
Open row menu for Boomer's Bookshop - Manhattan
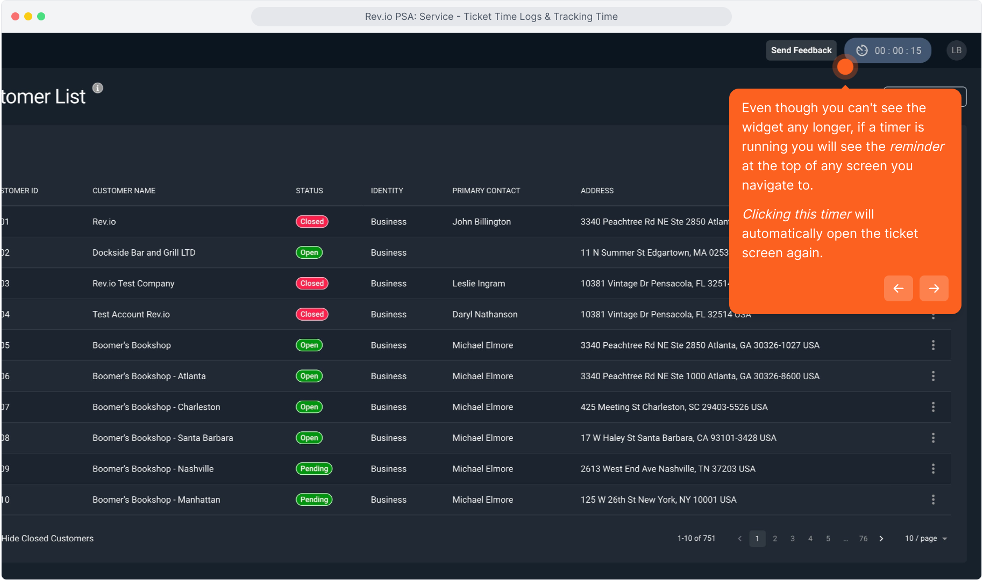coord(933,499)
